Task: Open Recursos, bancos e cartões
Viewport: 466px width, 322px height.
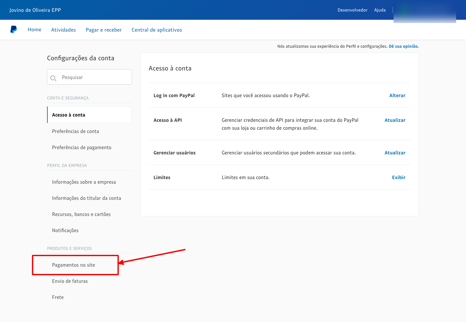Action: coord(81,214)
